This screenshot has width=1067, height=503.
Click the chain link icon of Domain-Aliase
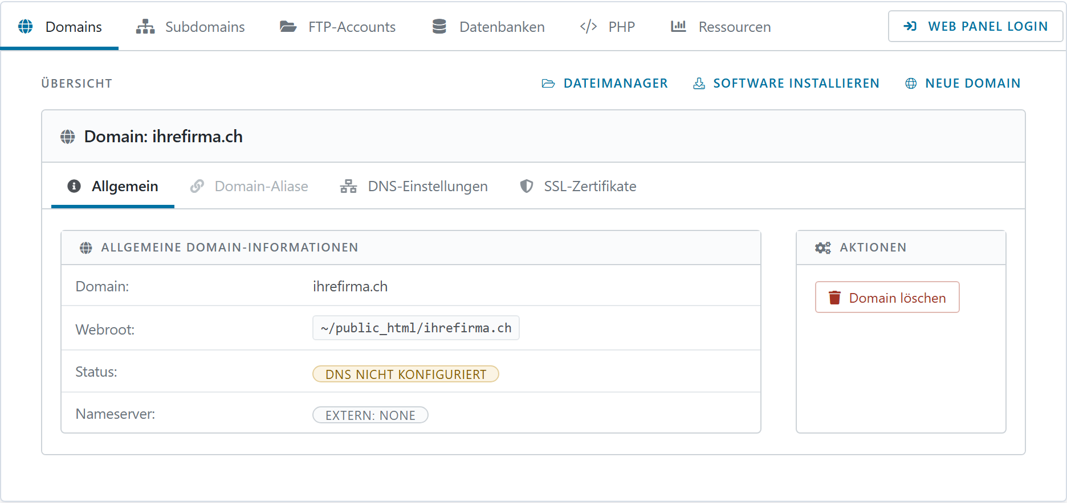(x=197, y=186)
